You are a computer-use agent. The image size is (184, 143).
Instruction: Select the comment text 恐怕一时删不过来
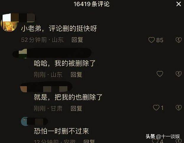pos(61,131)
